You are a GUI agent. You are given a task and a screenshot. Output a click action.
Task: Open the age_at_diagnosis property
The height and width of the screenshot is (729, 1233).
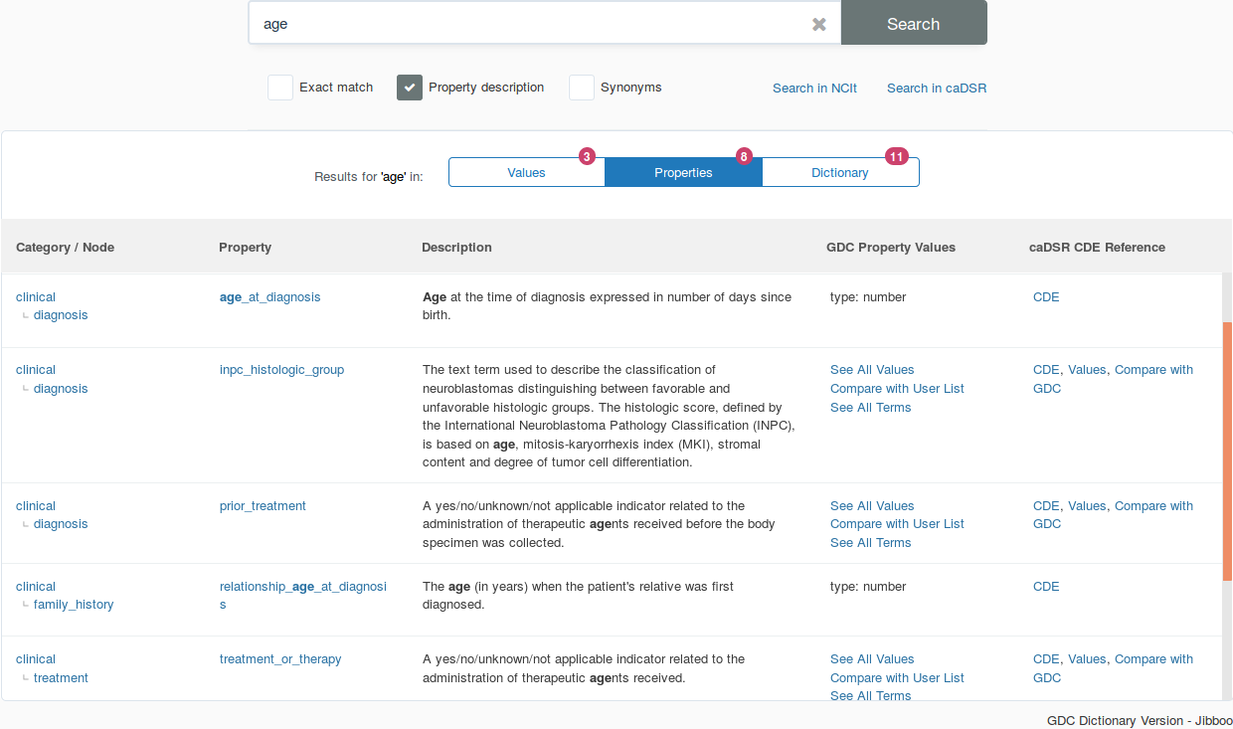click(x=269, y=297)
